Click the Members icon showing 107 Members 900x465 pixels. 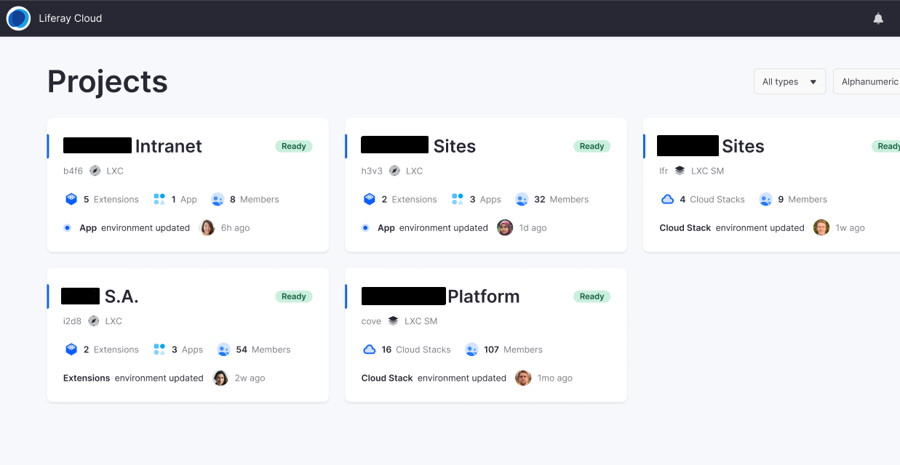point(471,349)
